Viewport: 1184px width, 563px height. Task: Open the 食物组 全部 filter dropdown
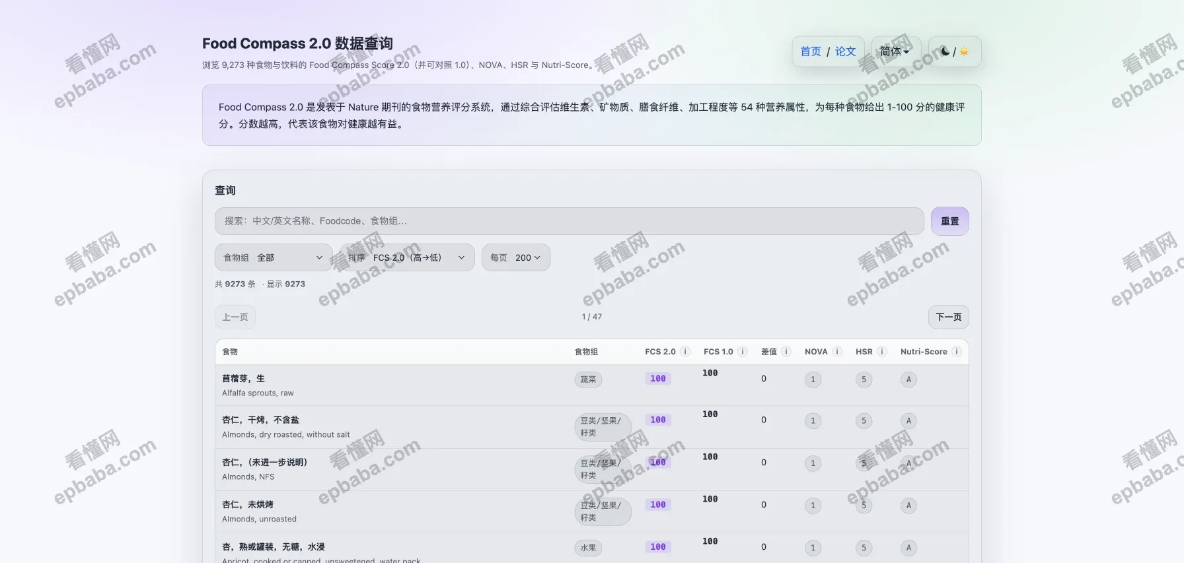tap(274, 257)
